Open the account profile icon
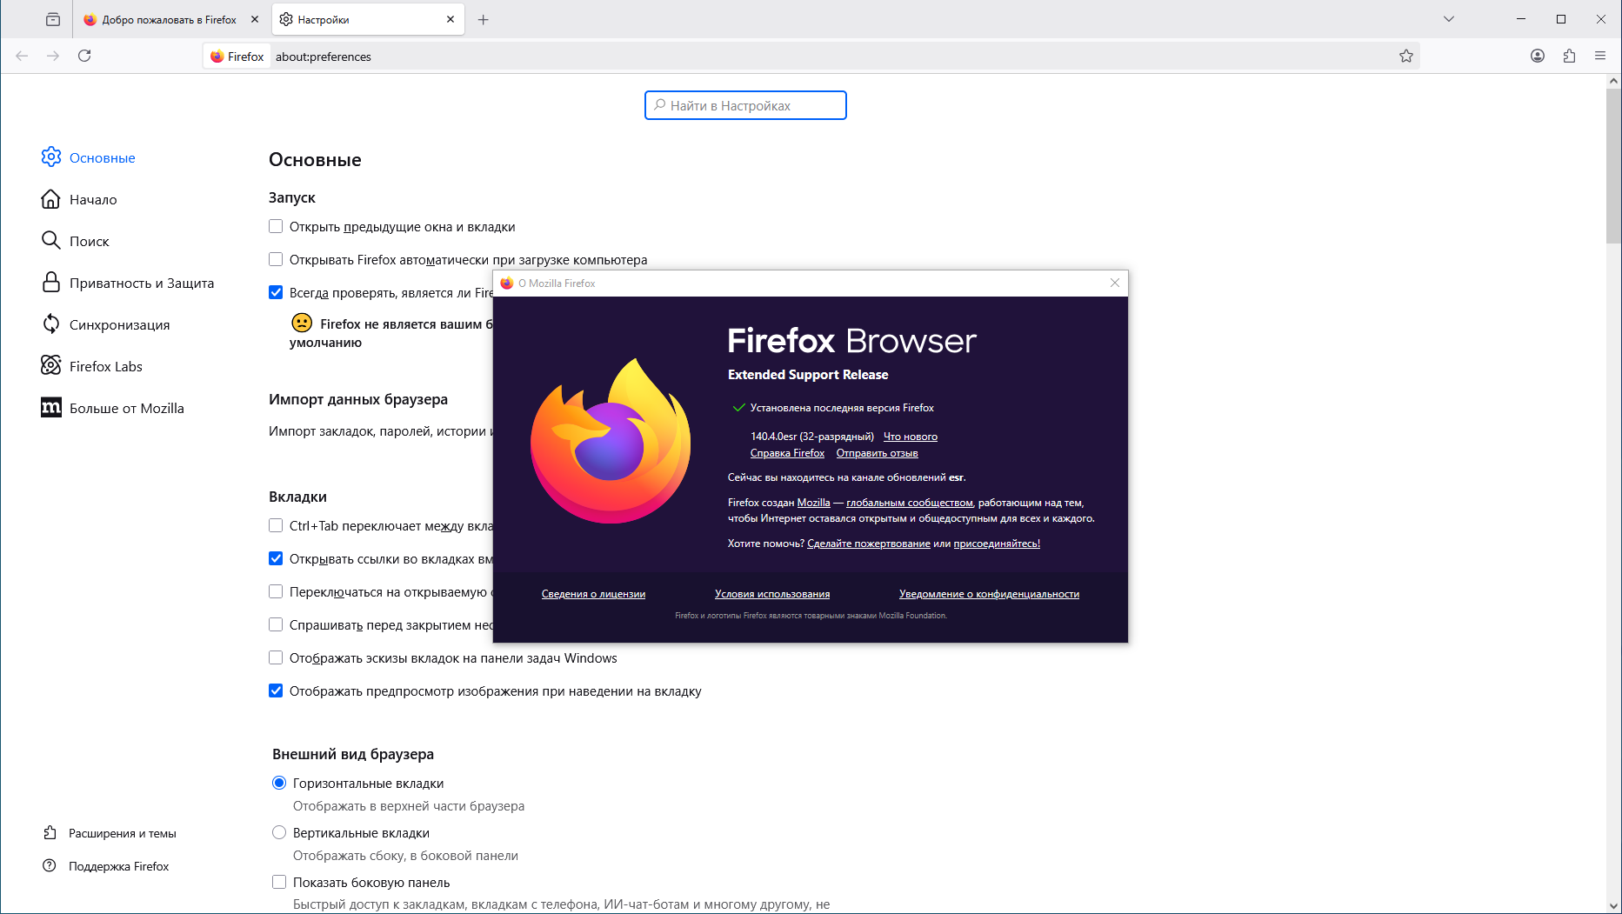The image size is (1622, 914). pos(1538,56)
